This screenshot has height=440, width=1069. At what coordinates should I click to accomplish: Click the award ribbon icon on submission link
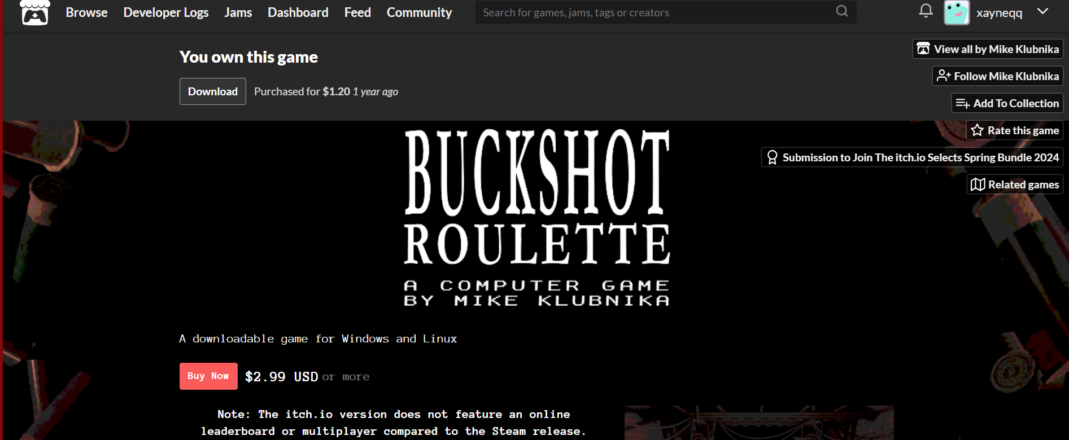772,157
